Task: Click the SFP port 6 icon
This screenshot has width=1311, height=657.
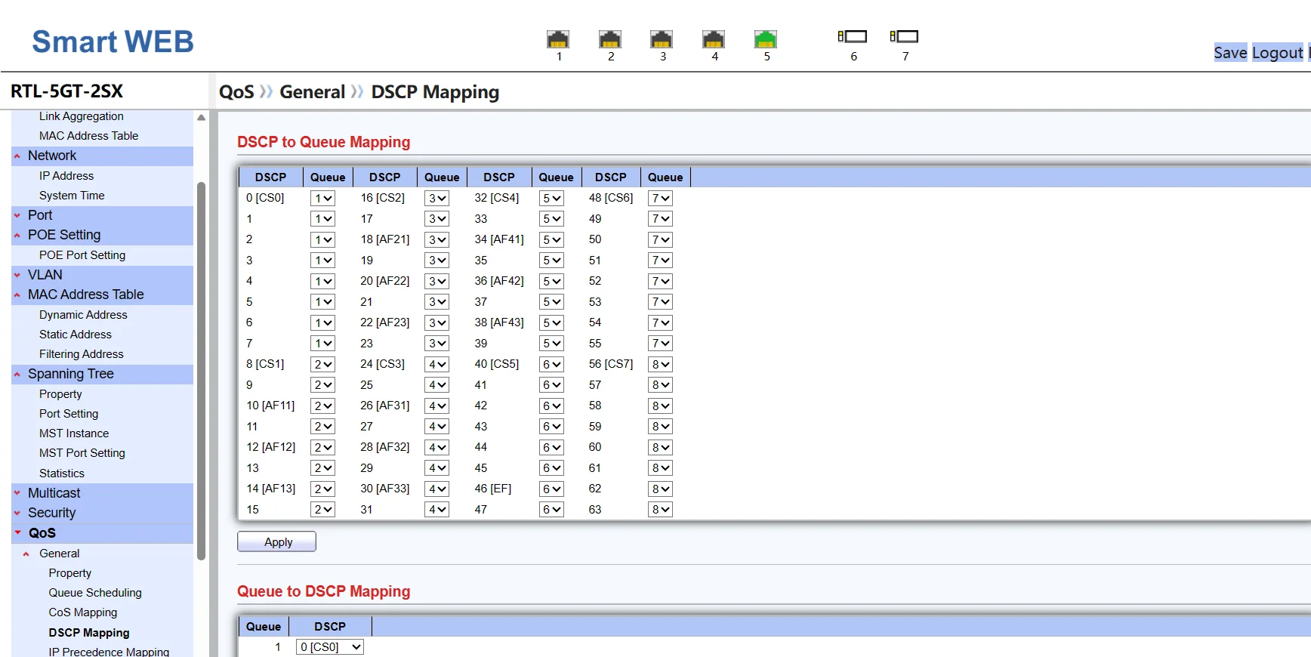Action: [853, 36]
